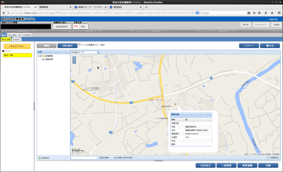Screen dimensions: 283x172
Task: Click the Firefox downloads arrow icon
Action: pyautogui.click(x=266, y=13)
